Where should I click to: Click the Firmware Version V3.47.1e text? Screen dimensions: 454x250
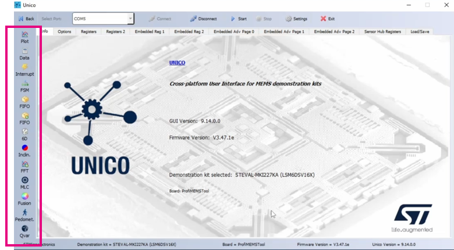[201, 137]
